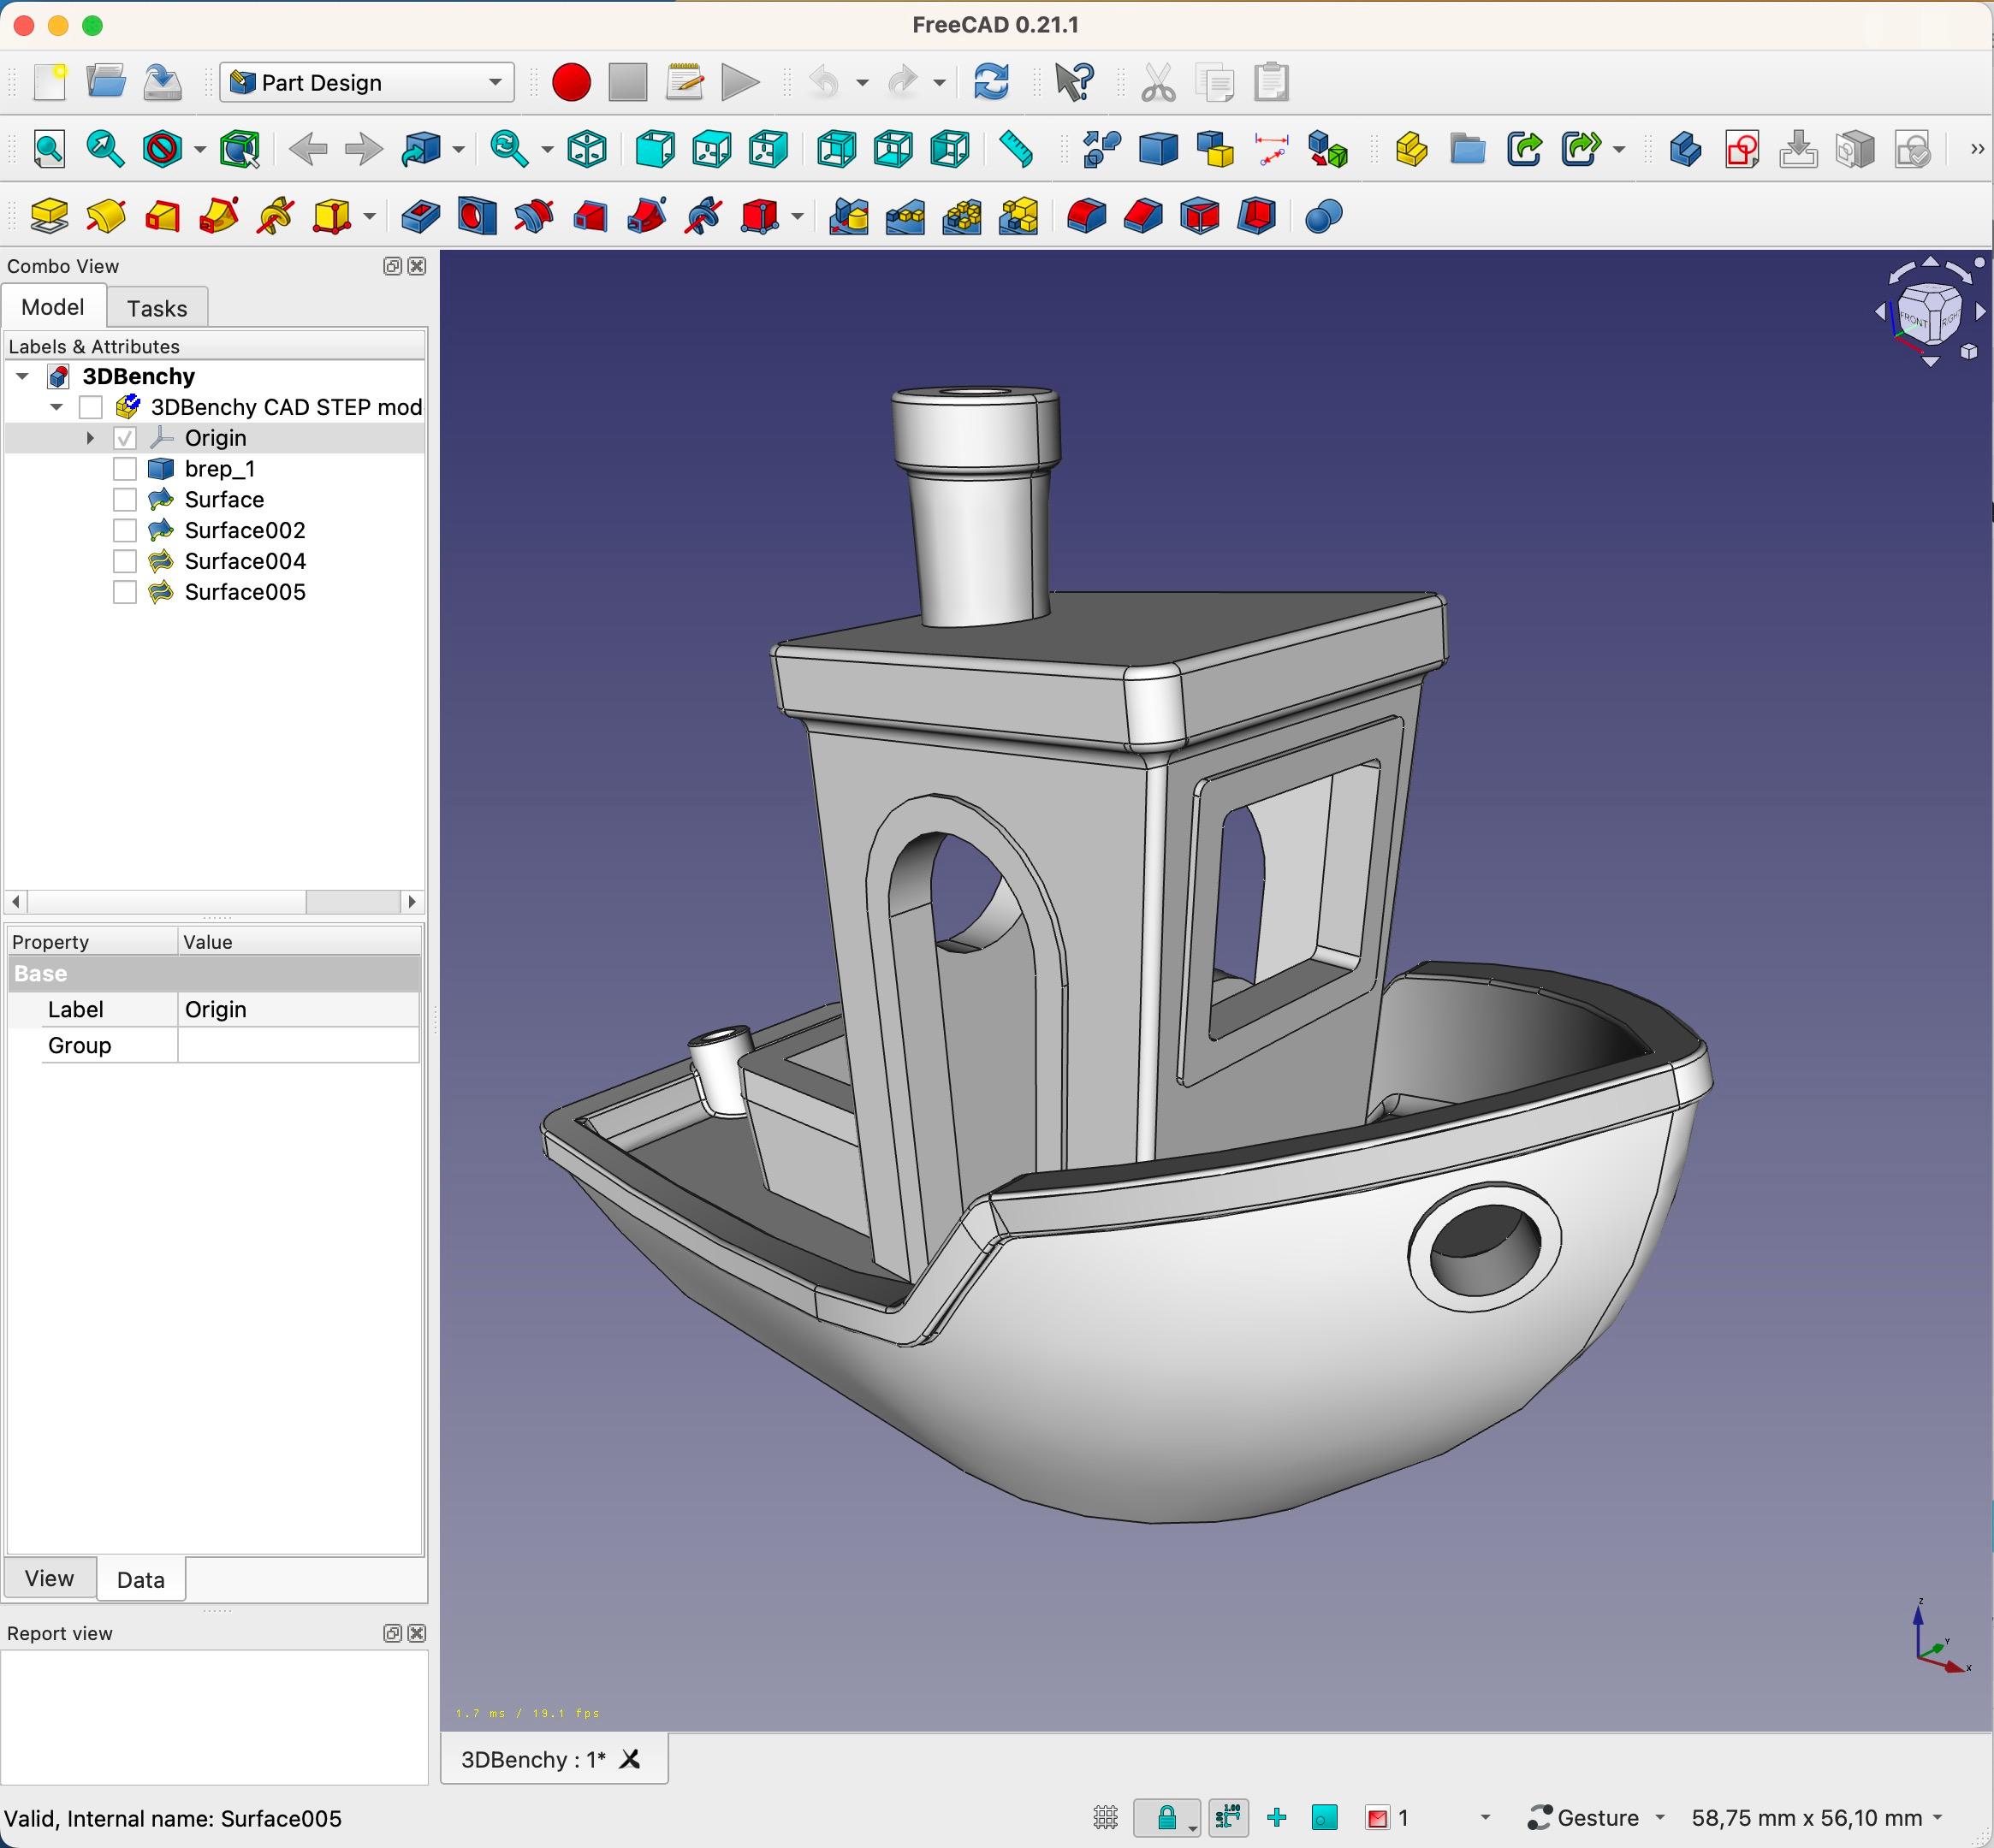Image resolution: width=1994 pixels, height=1848 pixels.
Task: Float the Combo View panel
Action: (x=392, y=266)
